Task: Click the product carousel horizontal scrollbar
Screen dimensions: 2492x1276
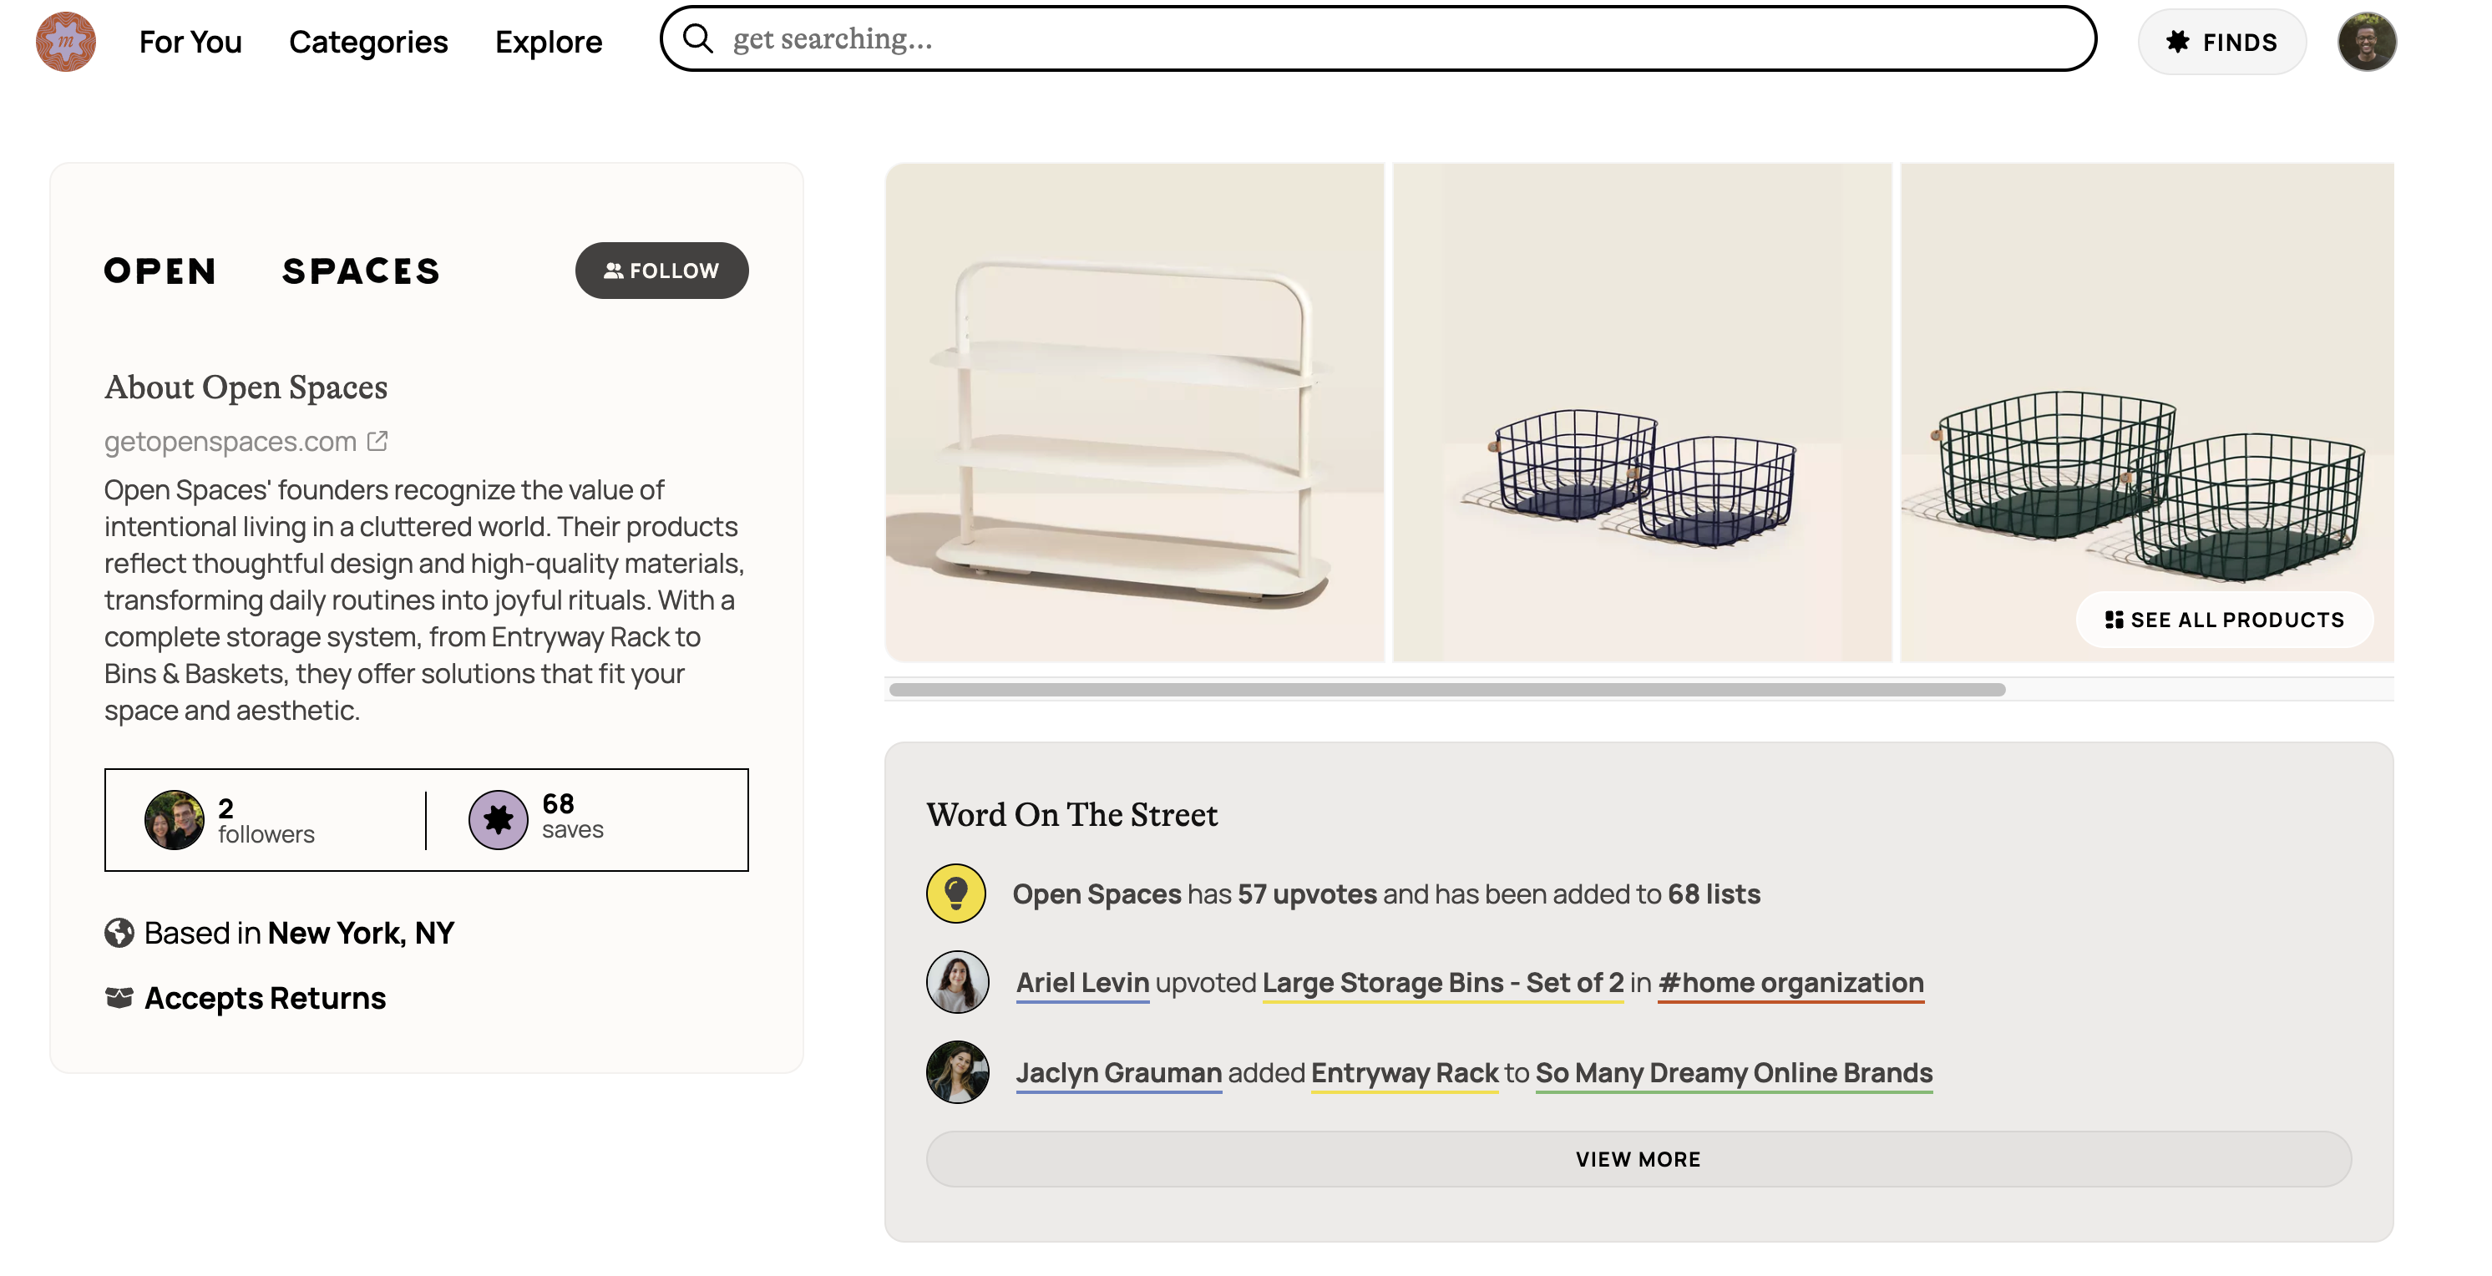Action: coord(1446,690)
